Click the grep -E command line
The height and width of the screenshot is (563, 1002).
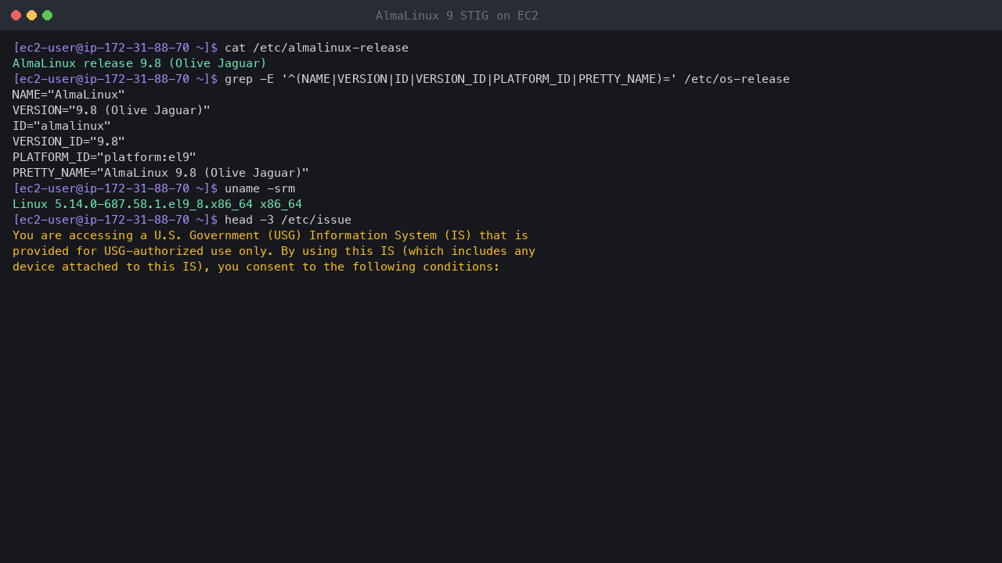[x=507, y=79]
